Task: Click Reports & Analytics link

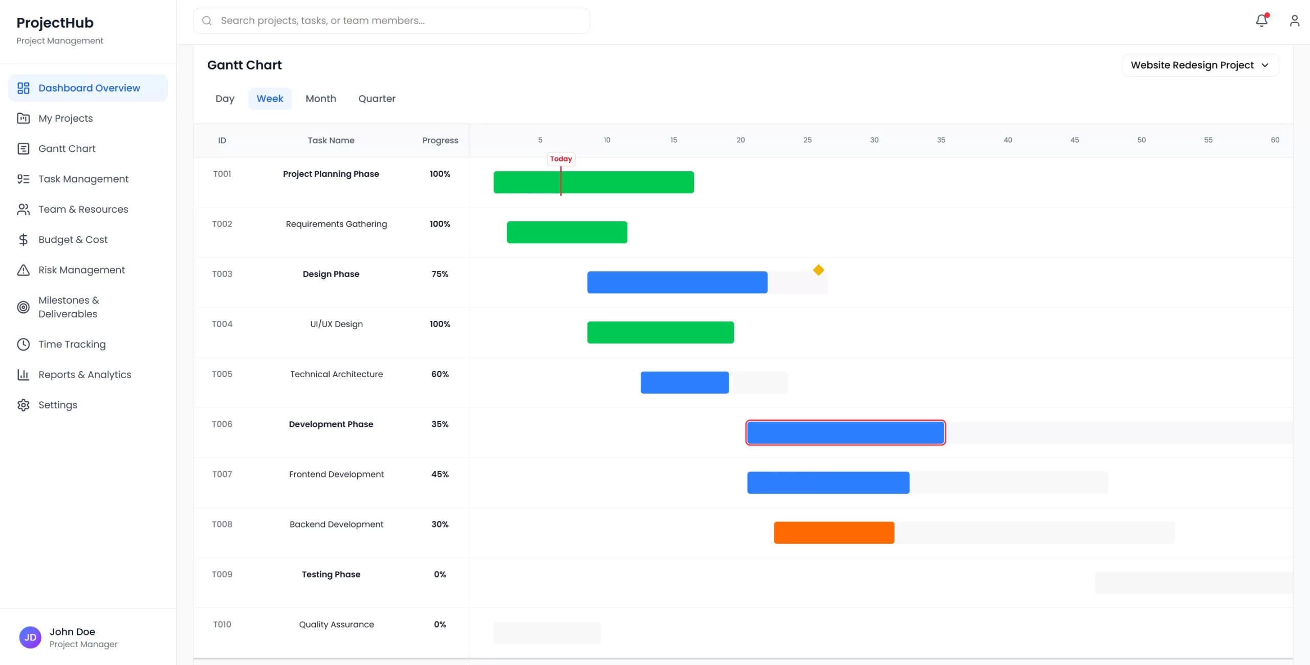Action: click(85, 374)
